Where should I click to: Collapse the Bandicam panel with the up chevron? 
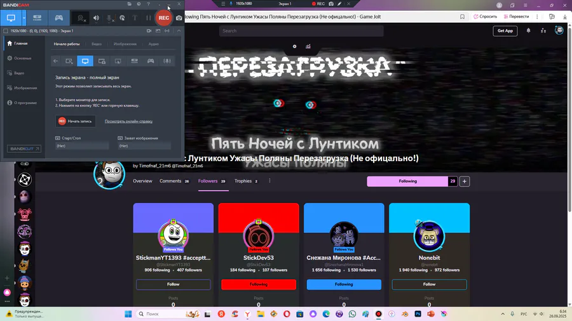(x=179, y=31)
